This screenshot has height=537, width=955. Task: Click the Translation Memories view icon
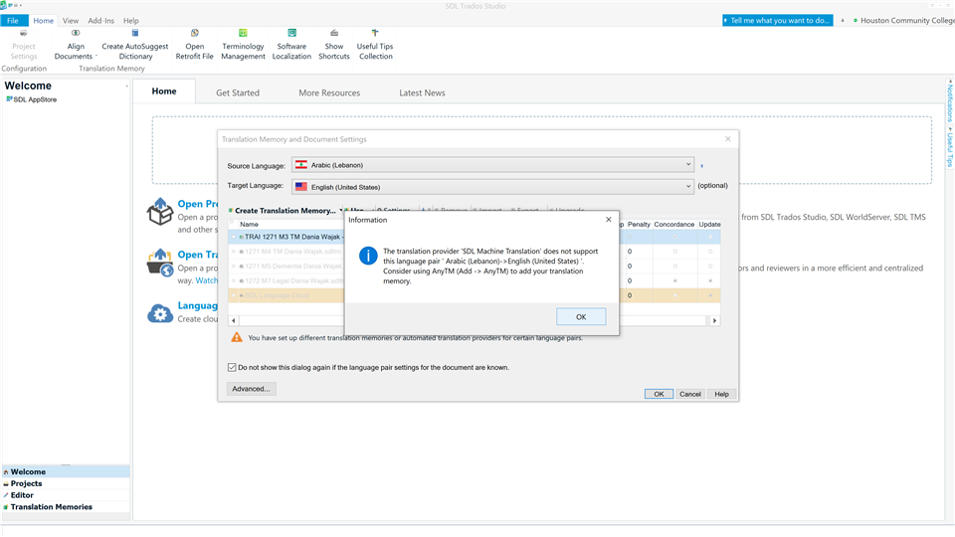pyautogui.click(x=6, y=506)
